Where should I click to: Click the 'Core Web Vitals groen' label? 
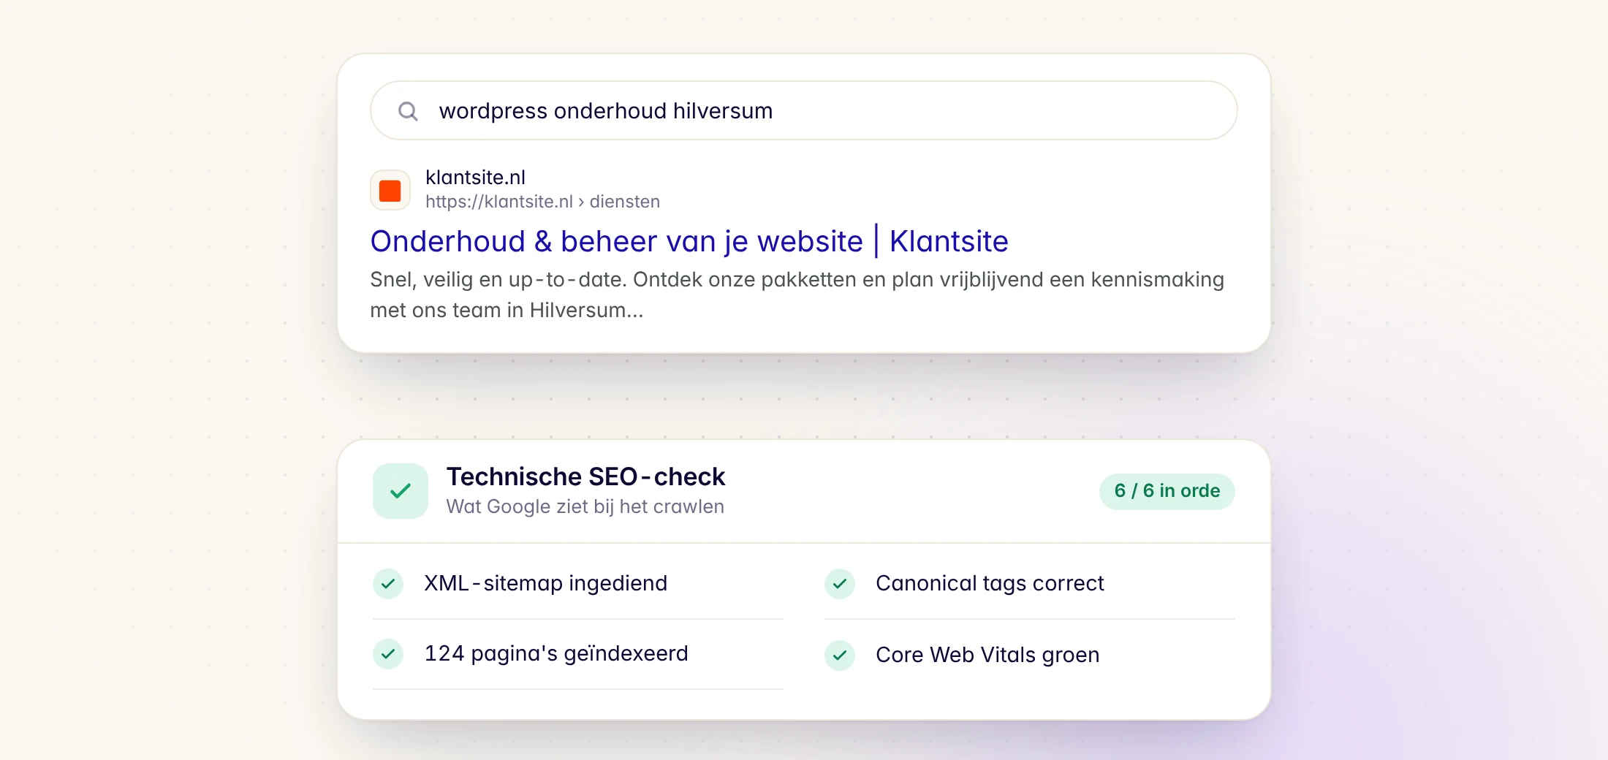pyautogui.click(x=987, y=655)
